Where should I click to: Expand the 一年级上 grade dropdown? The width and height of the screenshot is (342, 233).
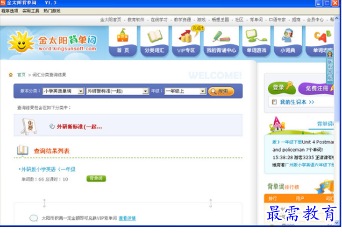coord(203,91)
